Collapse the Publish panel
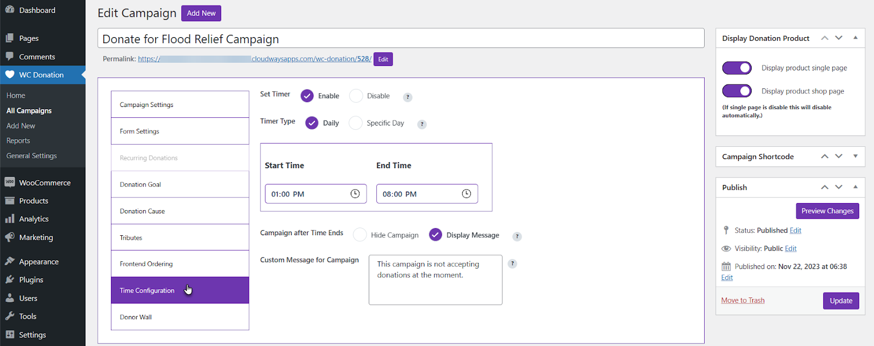The height and width of the screenshot is (346, 874). pyautogui.click(x=855, y=187)
